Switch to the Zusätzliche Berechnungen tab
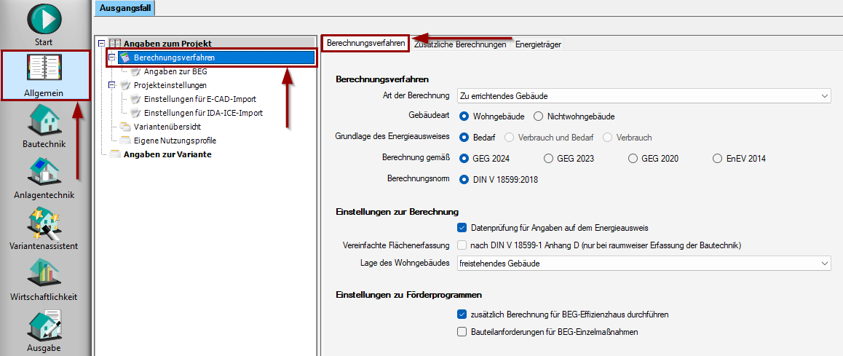Image resolution: width=843 pixels, height=356 pixels. [460, 44]
